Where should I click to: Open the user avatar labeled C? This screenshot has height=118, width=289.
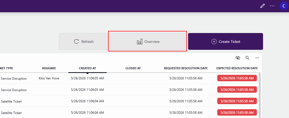284,6
